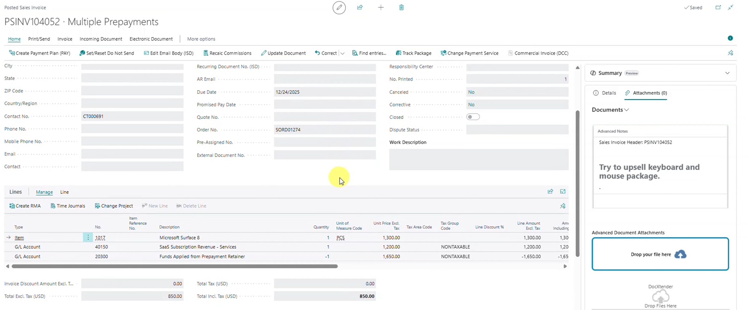Open the Print/Send menu tab
Image resolution: width=748 pixels, height=310 pixels.
click(39, 39)
